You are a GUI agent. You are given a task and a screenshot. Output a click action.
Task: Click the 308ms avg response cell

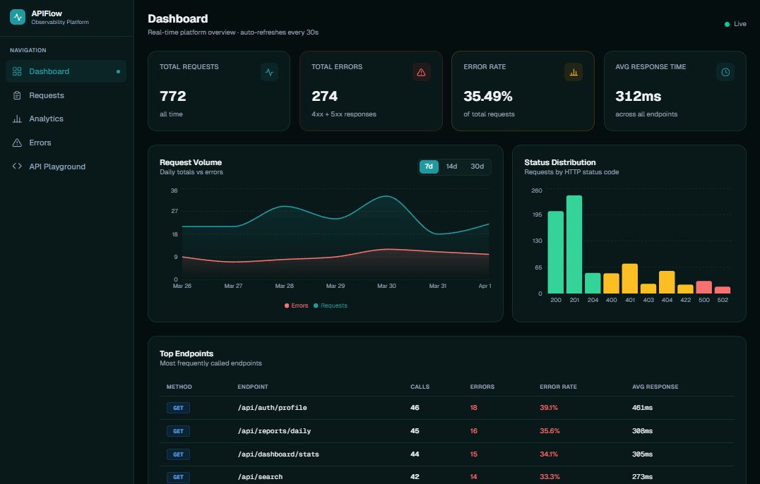[642, 431]
